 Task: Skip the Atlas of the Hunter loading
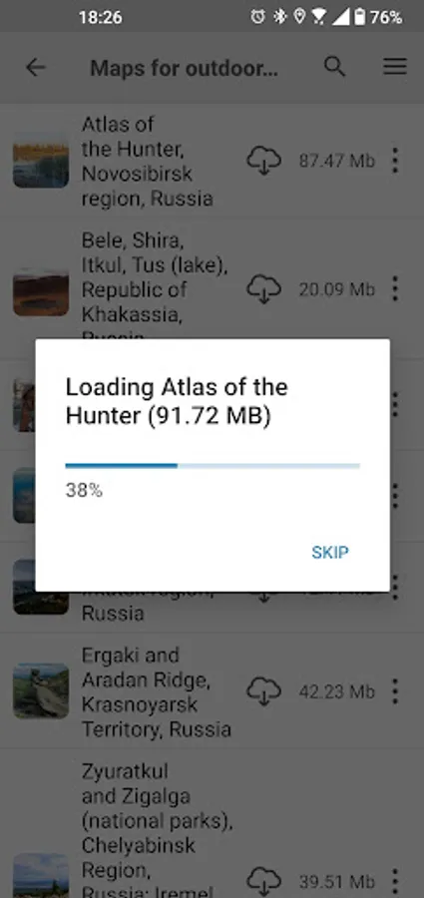click(330, 552)
